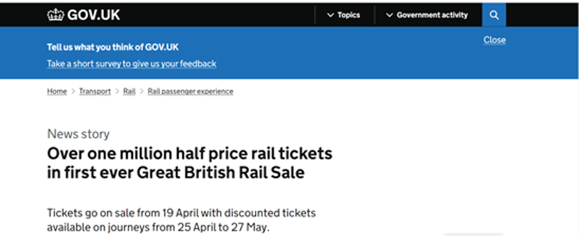This screenshot has width=579, height=236.
Task: Click the chevron arrow beside Government activity
Action: pyautogui.click(x=389, y=15)
